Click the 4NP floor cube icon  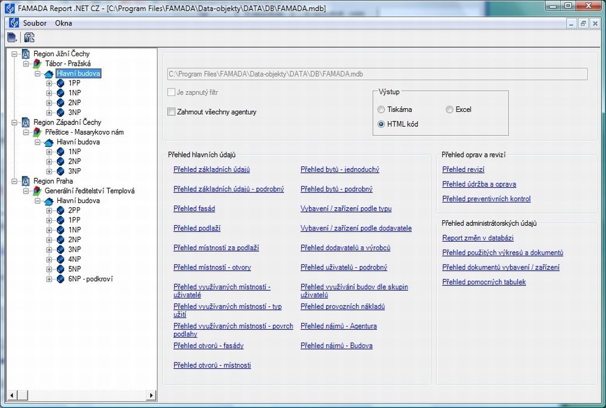coord(60,259)
